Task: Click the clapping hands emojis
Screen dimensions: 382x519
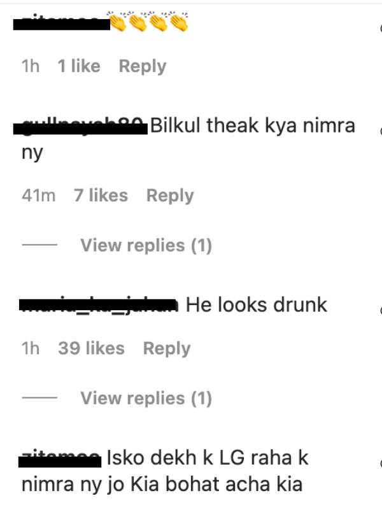Action: coord(148,22)
